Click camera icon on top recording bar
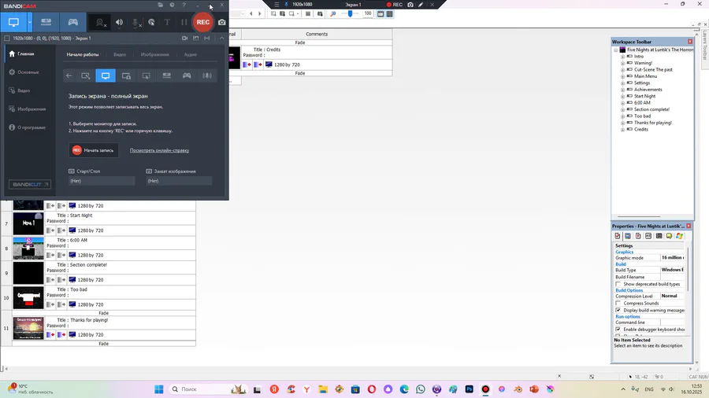The width and height of the screenshot is (709, 398). [x=410, y=5]
